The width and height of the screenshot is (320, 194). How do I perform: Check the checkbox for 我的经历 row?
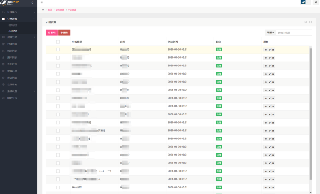[x=58, y=187]
